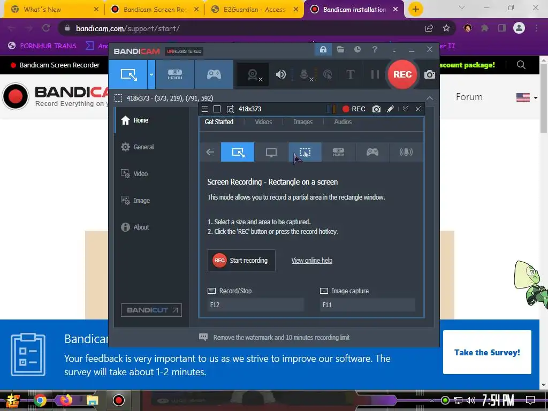Open the Home section in the sidebar
The height and width of the screenshot is (411, 548).
[x=152, y=120]
